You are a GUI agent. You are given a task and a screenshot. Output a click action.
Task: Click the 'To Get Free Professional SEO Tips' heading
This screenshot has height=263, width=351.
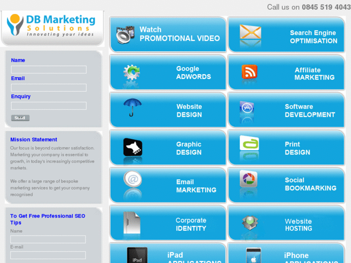point(48,219)
